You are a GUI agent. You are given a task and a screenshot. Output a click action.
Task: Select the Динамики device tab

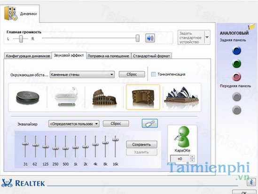coord(20,14)
